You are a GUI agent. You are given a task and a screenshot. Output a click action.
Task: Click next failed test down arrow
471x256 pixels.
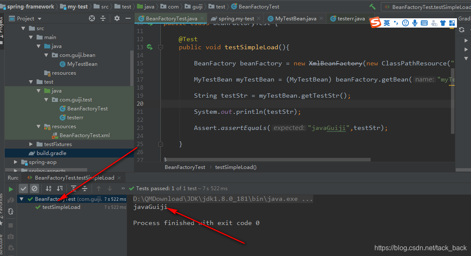tap(110, 188)
